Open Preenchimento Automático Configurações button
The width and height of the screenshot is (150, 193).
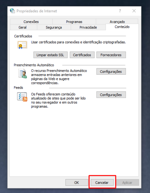(111, 71)
